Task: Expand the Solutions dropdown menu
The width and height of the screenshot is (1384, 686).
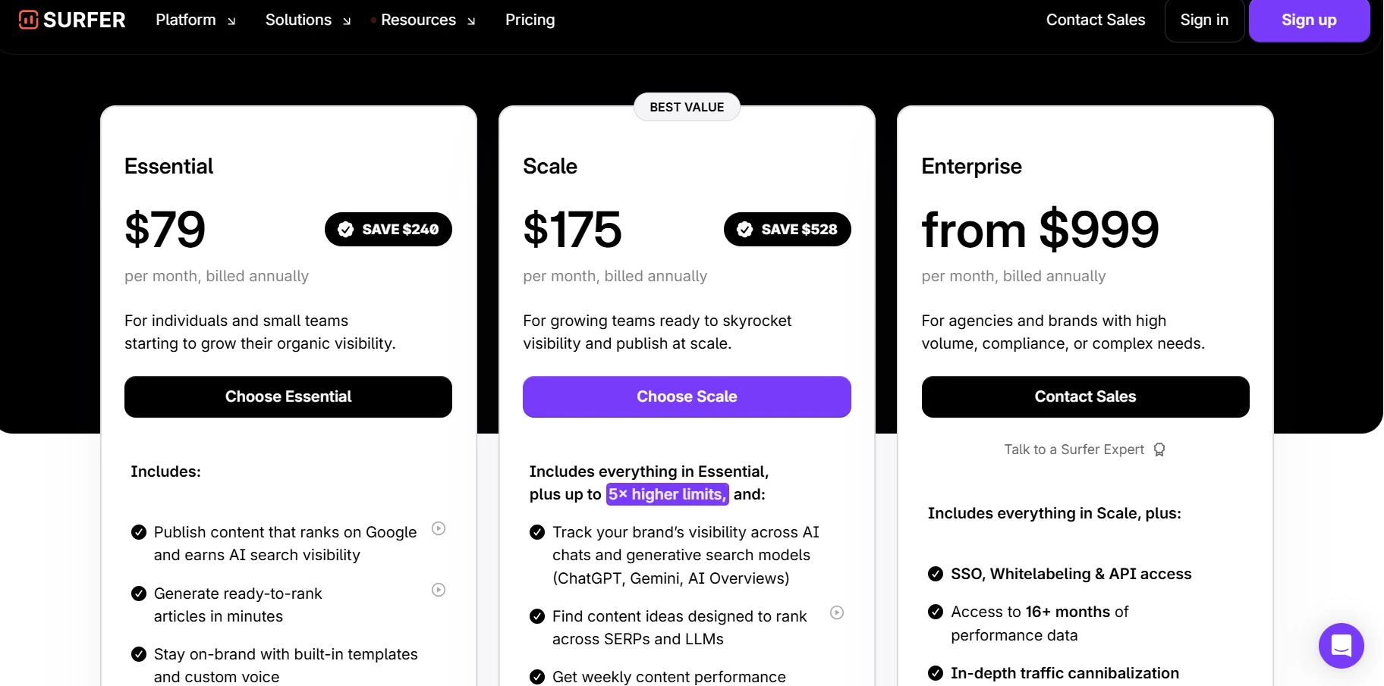Action: click(307, 20)
